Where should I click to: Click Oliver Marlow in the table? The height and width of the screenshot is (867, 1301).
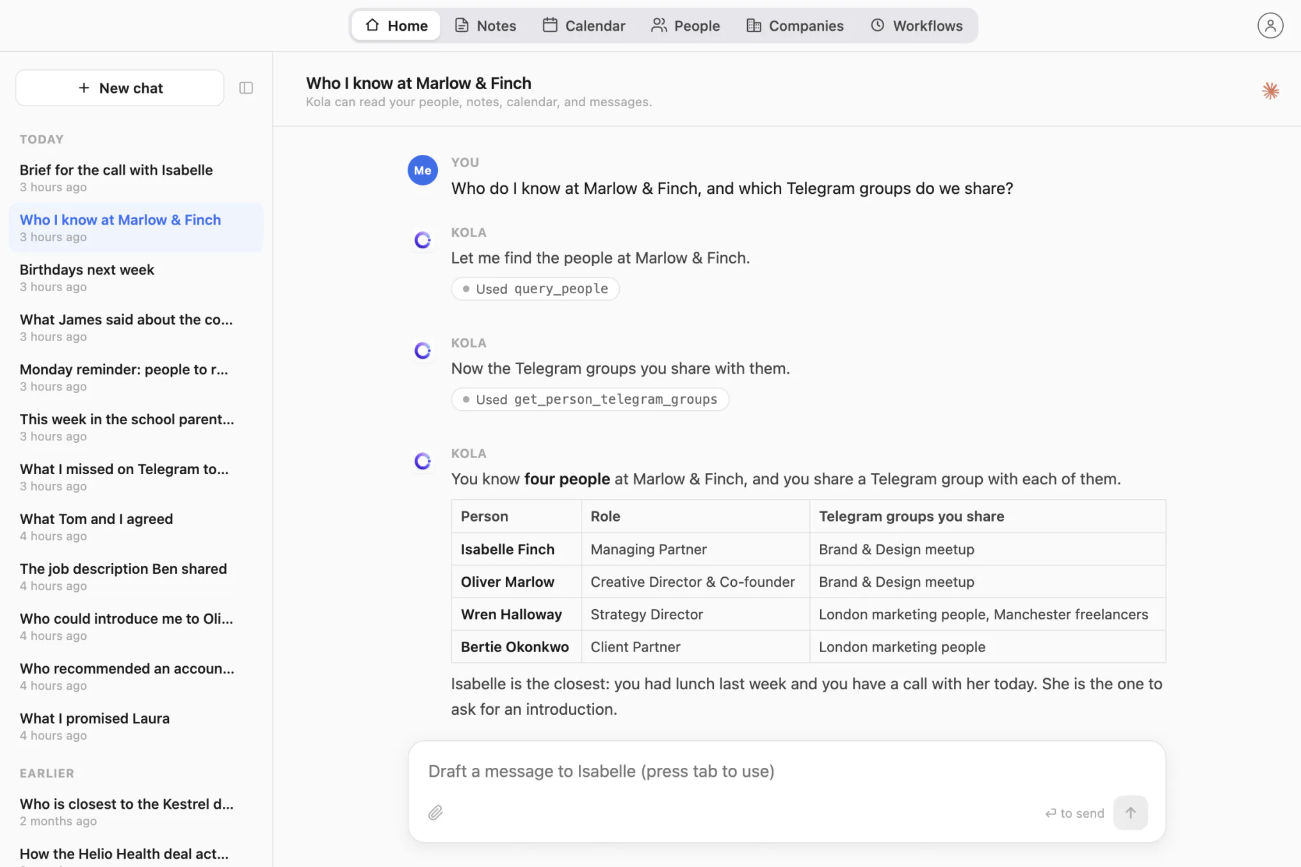pos(507,582)
